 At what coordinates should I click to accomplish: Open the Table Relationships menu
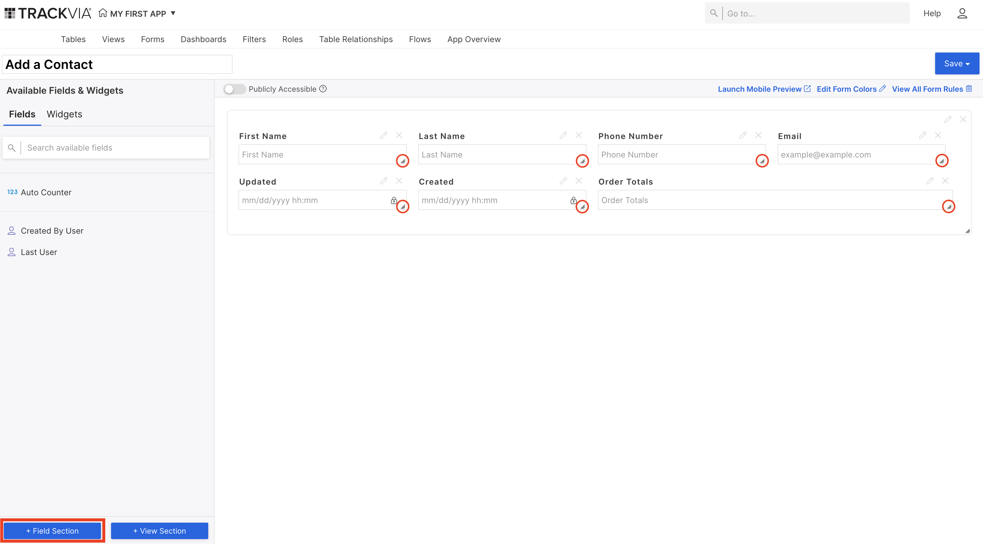tap(356, 39)
